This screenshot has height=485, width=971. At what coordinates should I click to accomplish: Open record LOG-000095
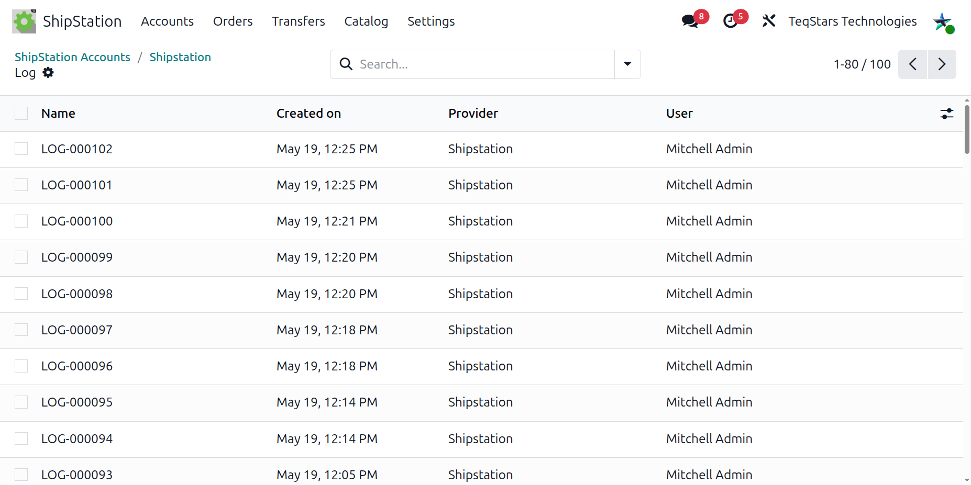77,402
